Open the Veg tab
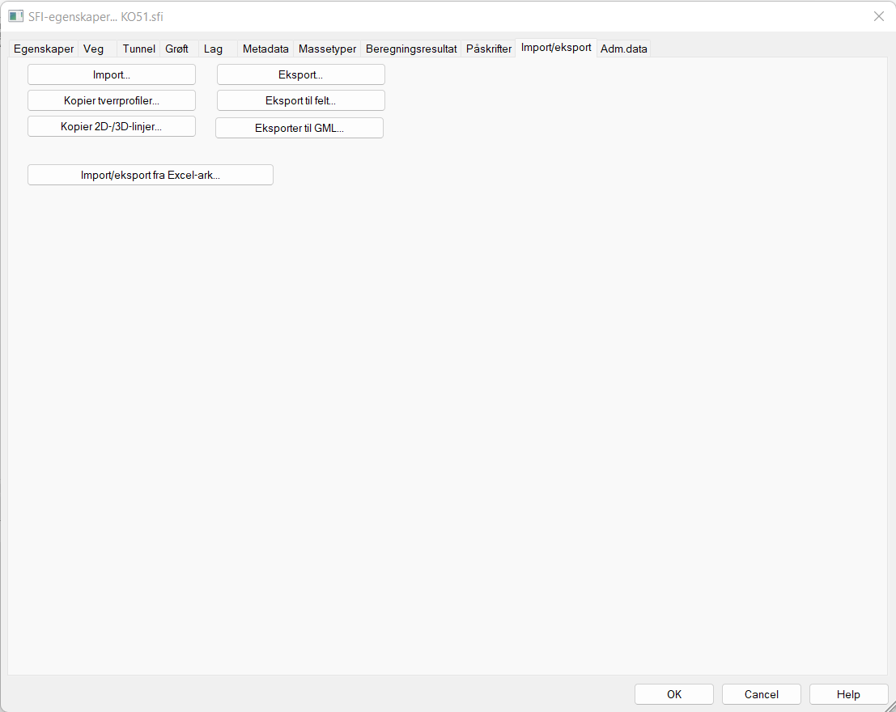The height and width of the screenshot is (712, 896). [x=94, y=49]
